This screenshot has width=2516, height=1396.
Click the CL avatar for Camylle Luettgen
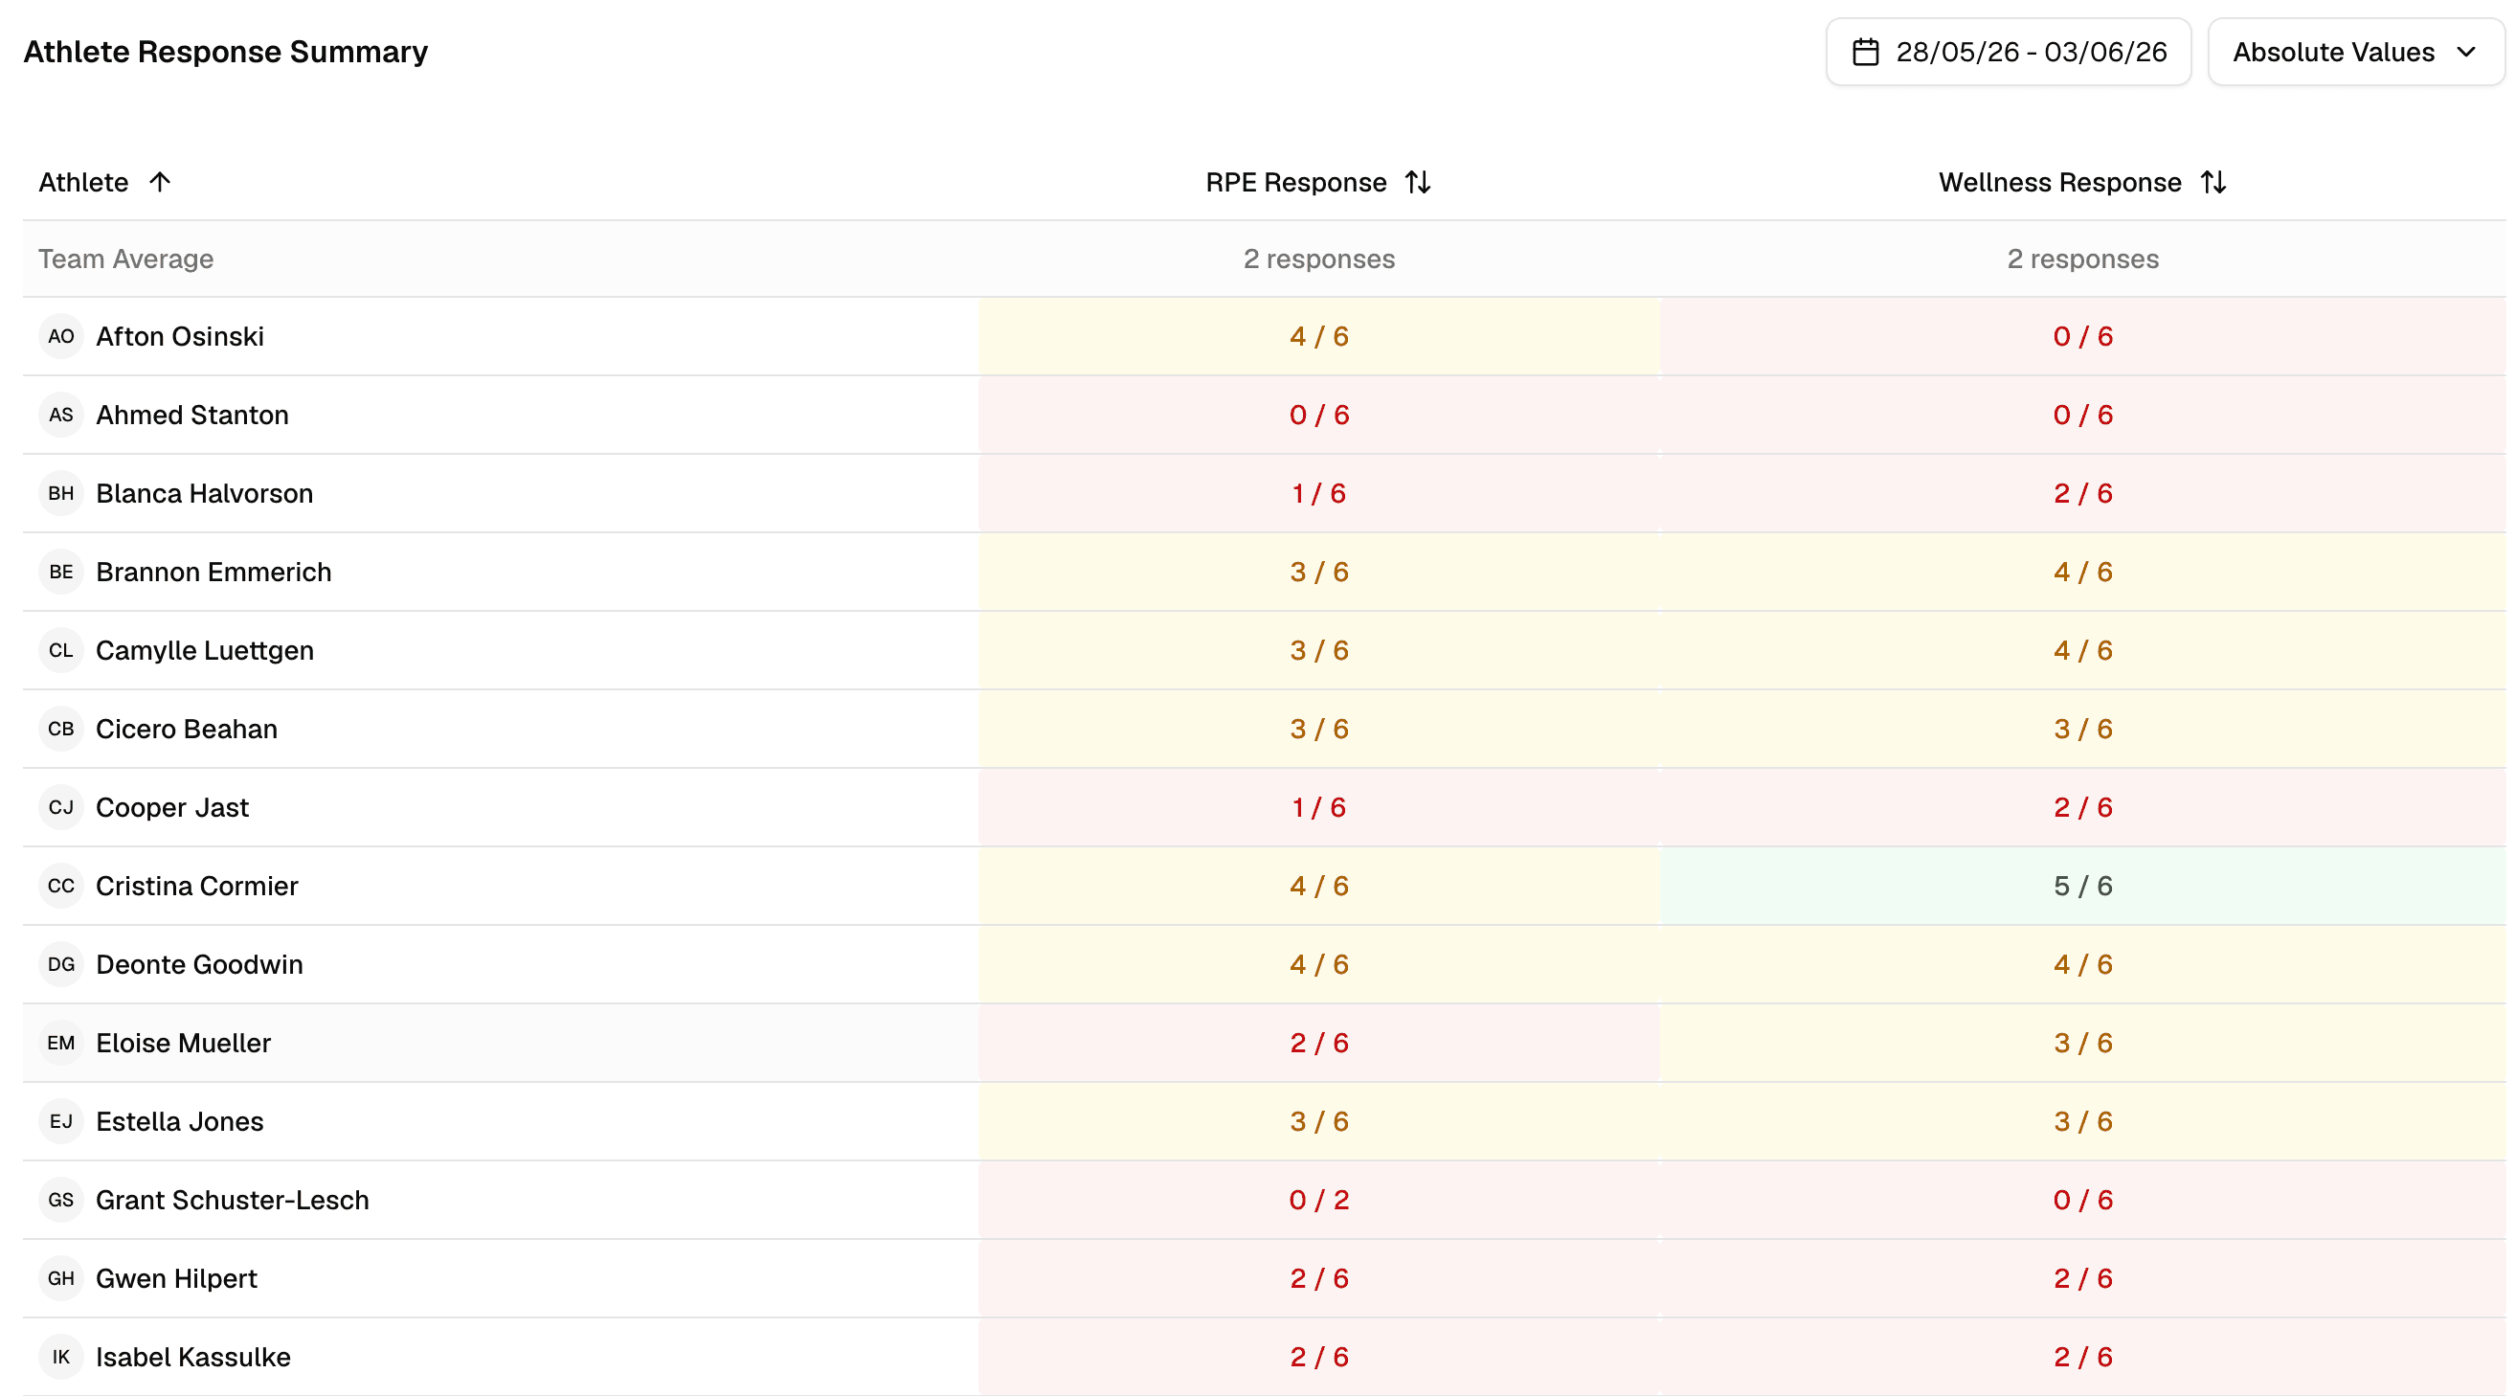tap(61, 651)
